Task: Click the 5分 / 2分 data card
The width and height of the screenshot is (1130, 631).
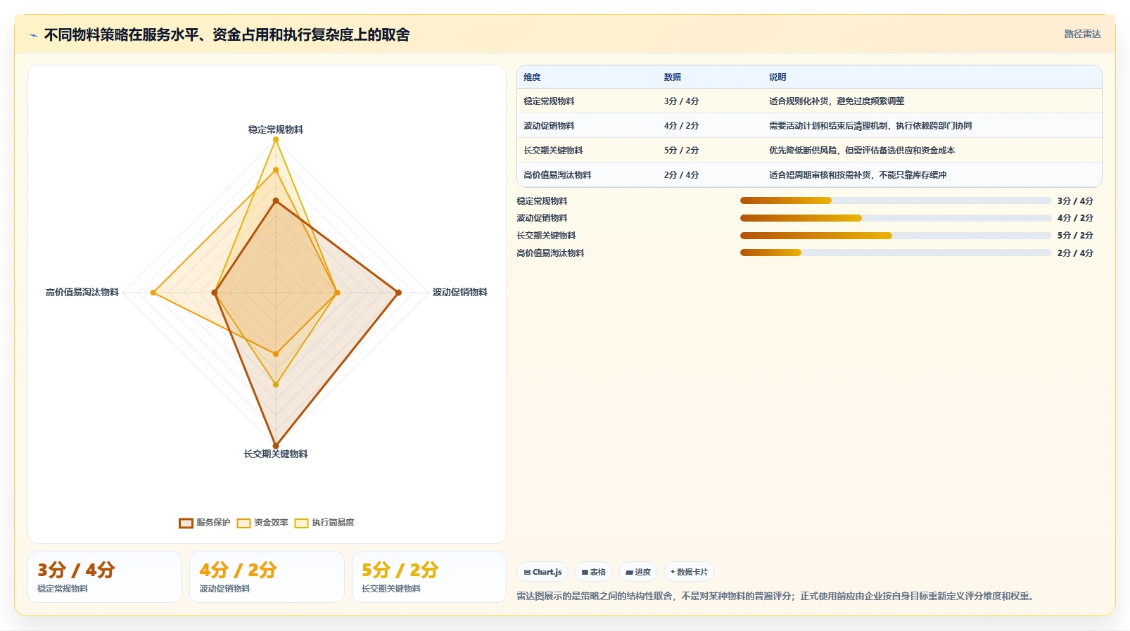Action: [429, 577]
